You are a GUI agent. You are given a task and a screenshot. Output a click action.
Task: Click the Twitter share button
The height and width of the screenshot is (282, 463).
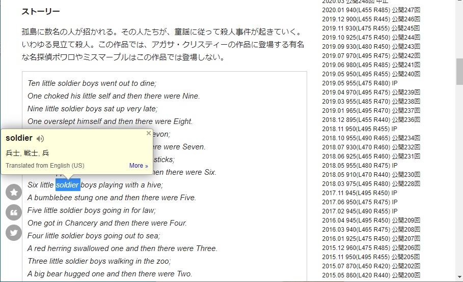coord(14,233)
